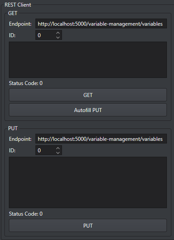
Task: Focus the PUT Endpoint URL field
Action: point(101,139)
